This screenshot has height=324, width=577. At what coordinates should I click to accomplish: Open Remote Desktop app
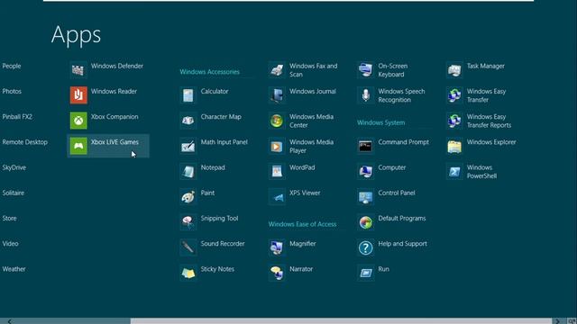point(24,142)
